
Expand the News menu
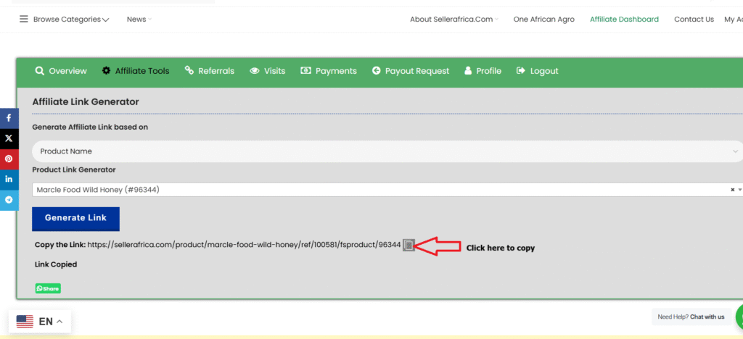(x=139, y=20)
